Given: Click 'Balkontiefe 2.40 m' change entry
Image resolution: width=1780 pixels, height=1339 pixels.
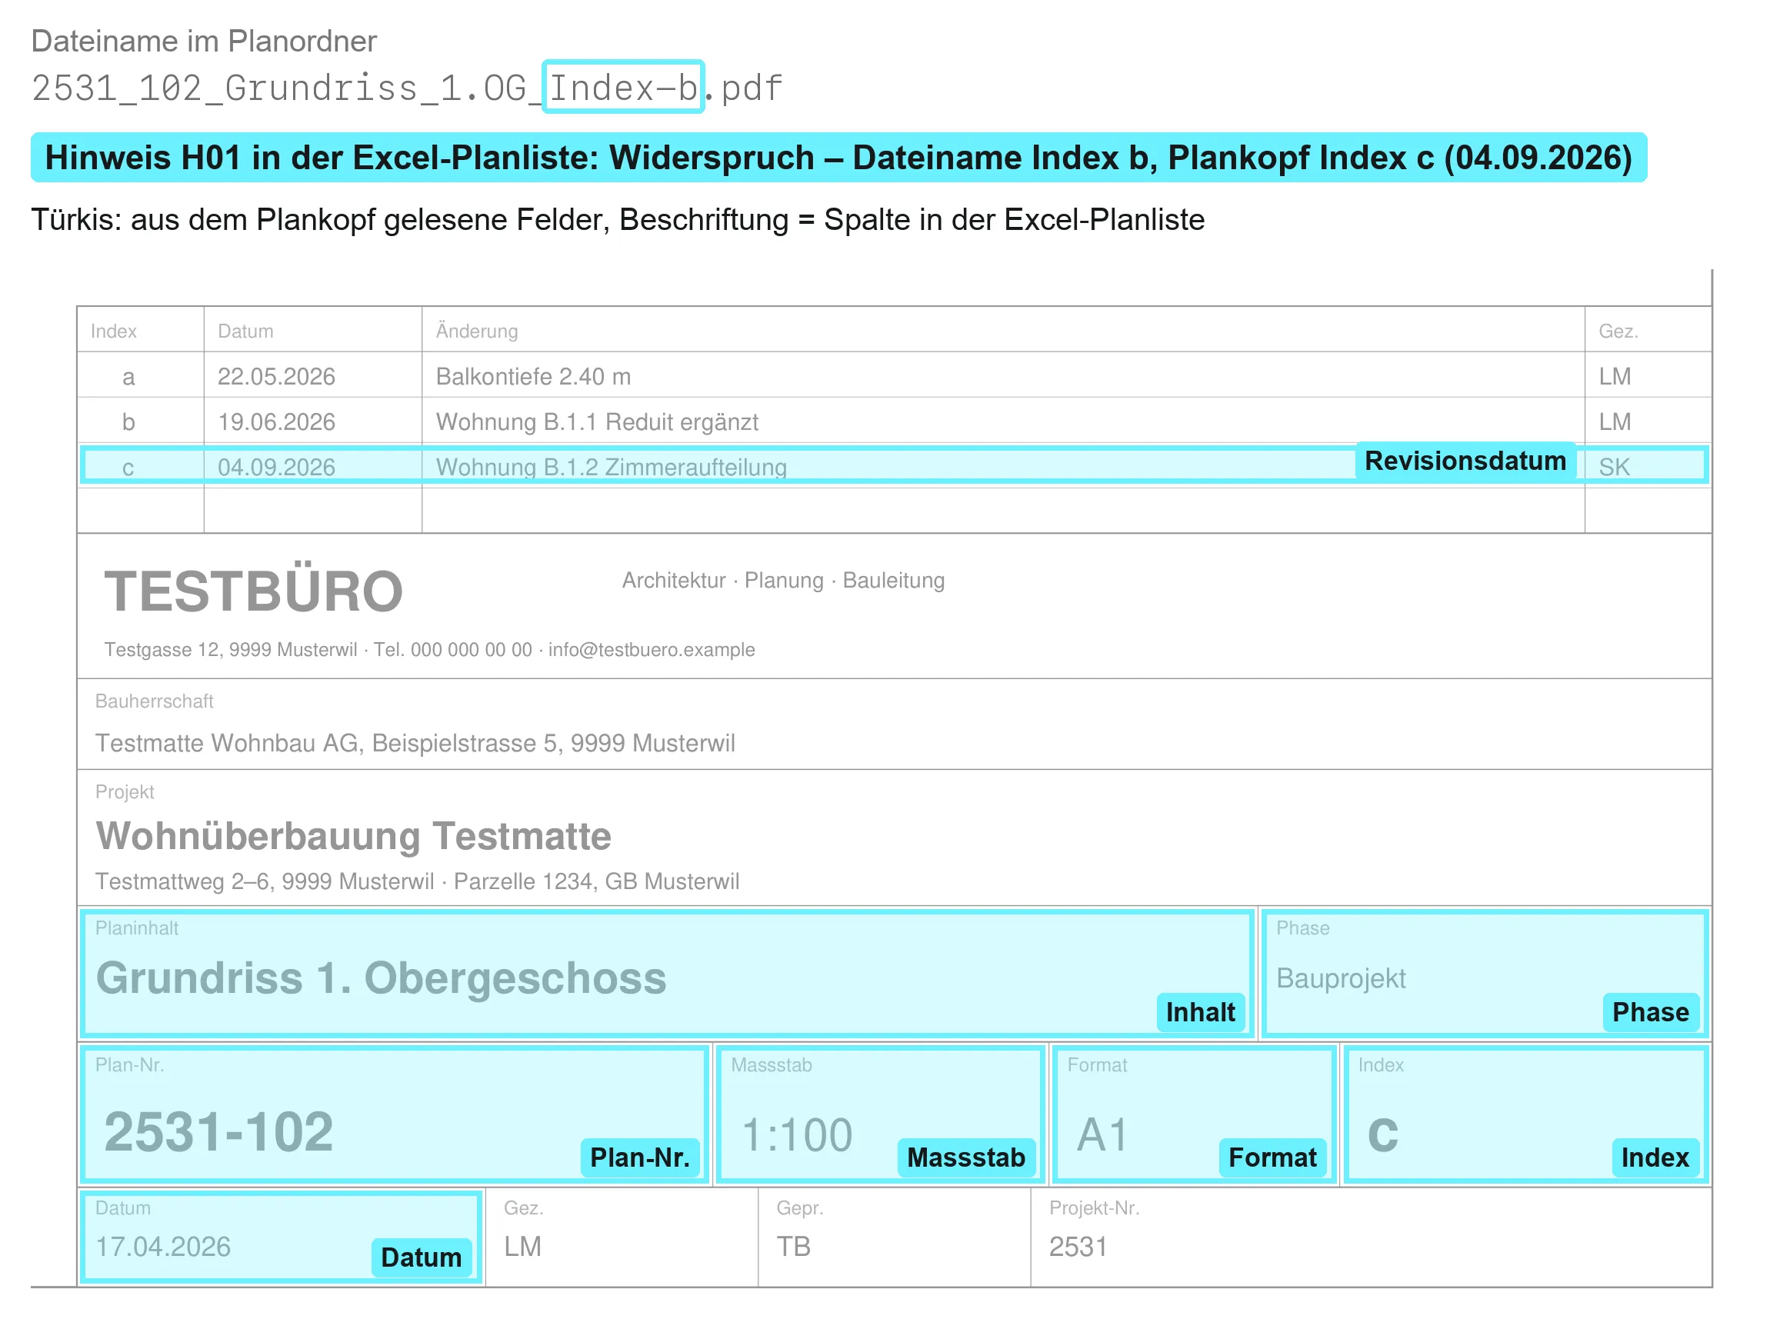Looking at the screenshot, I should [533, 377].
